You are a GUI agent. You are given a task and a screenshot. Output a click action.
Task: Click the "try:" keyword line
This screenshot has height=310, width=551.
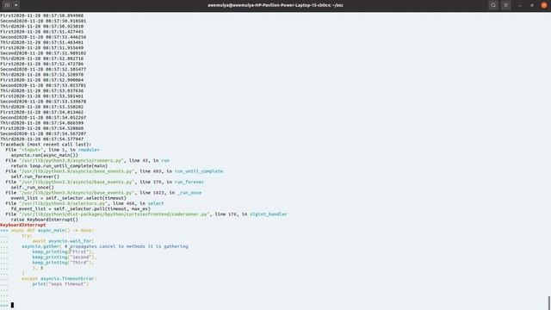click(x=27, y=236)
